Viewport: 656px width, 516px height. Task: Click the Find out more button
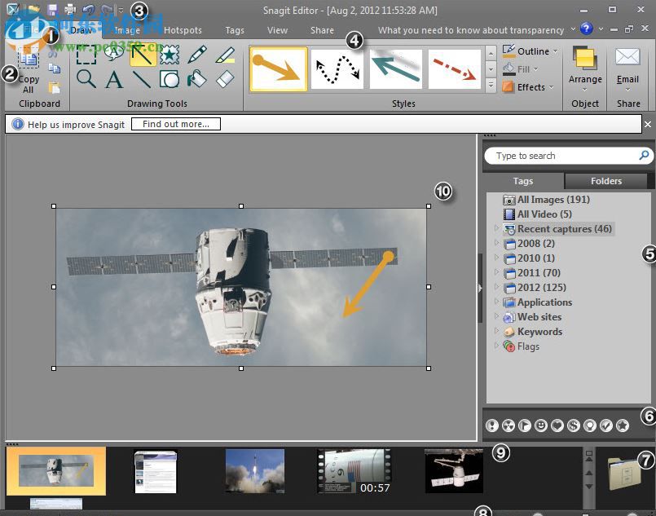(x=175, y=124)
